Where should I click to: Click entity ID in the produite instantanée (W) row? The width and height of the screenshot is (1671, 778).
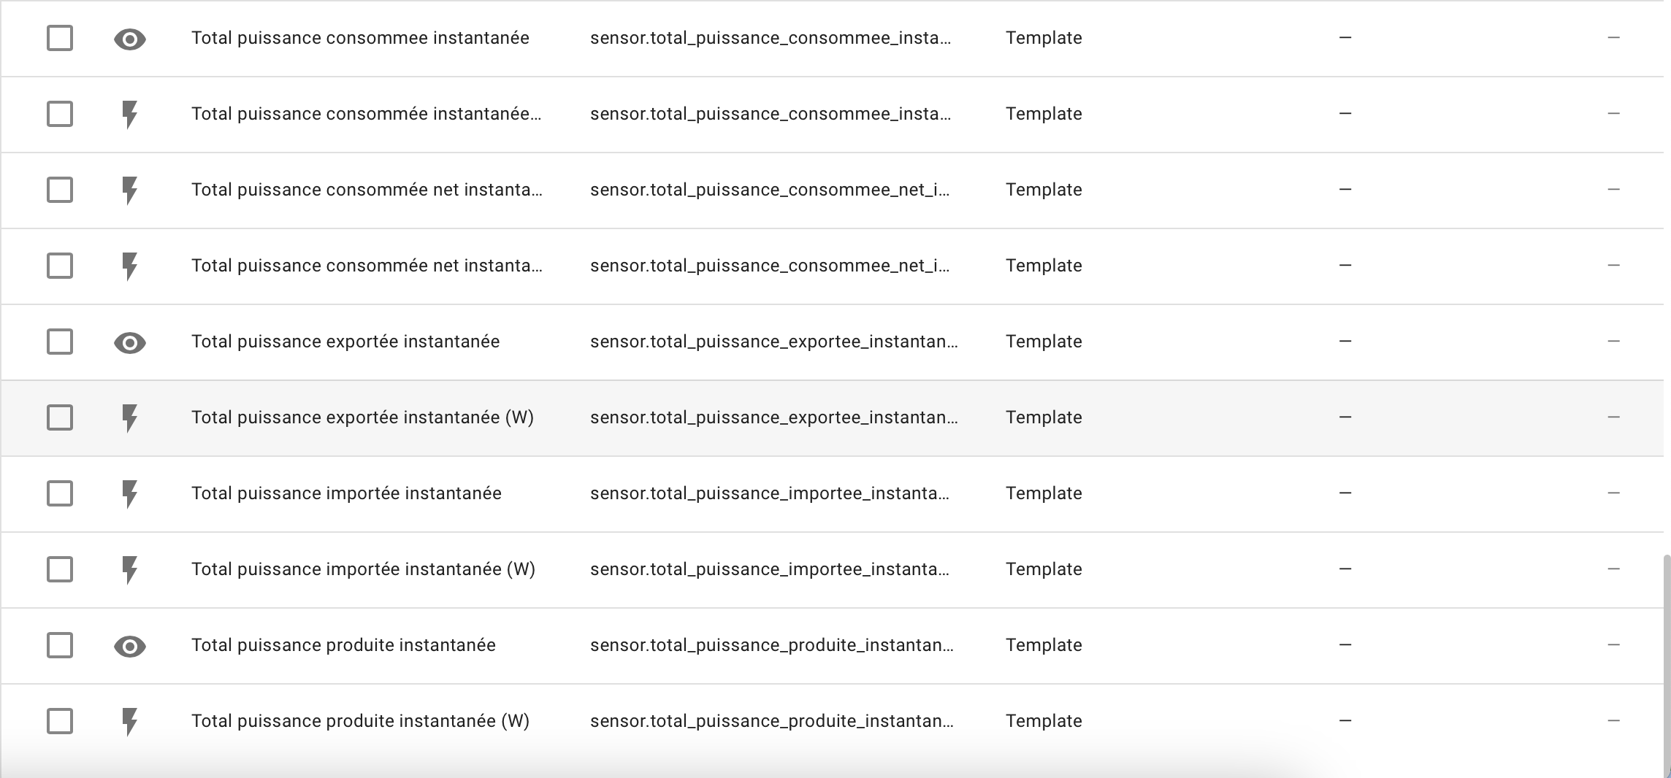pyautogui.click(x=771, y=721)
